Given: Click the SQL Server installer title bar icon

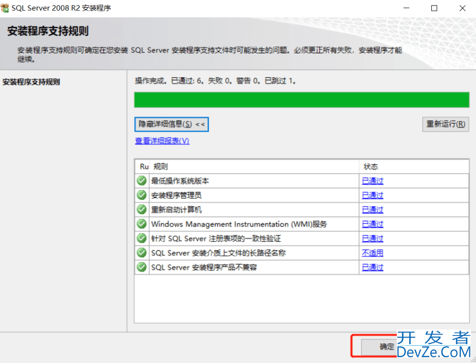Looking at the screenshot, I should [5, 8].
